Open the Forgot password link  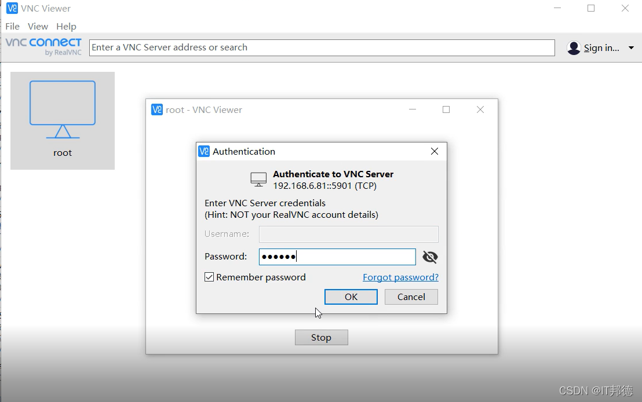pyautogui.click(x=400, y=277)
